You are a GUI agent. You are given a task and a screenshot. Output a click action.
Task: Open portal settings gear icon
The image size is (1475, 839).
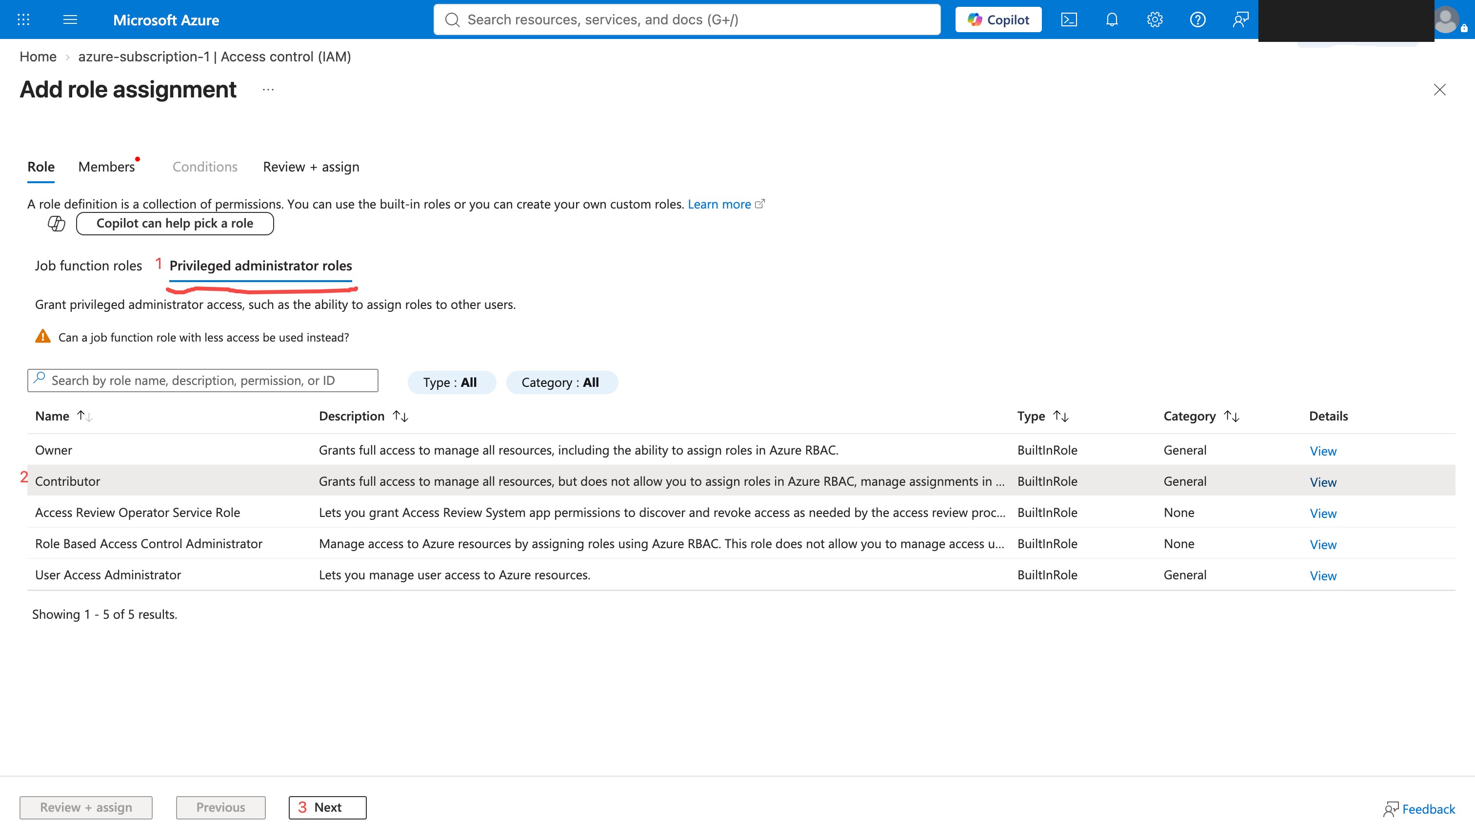click(1154, 19)
